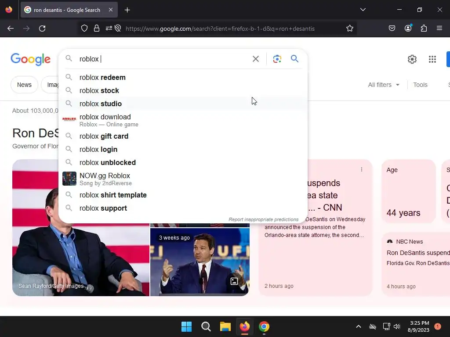This screenshot has height=337, width=450.
Task: Open Google apps grid icon
Action: tap(432, 59)
